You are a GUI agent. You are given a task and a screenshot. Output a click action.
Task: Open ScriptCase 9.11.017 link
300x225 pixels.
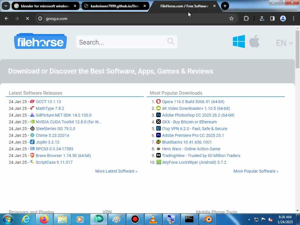click(54, 162)
